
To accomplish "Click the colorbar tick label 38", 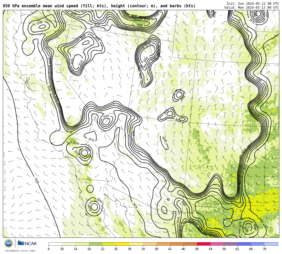I will click(x=156, y=249).
